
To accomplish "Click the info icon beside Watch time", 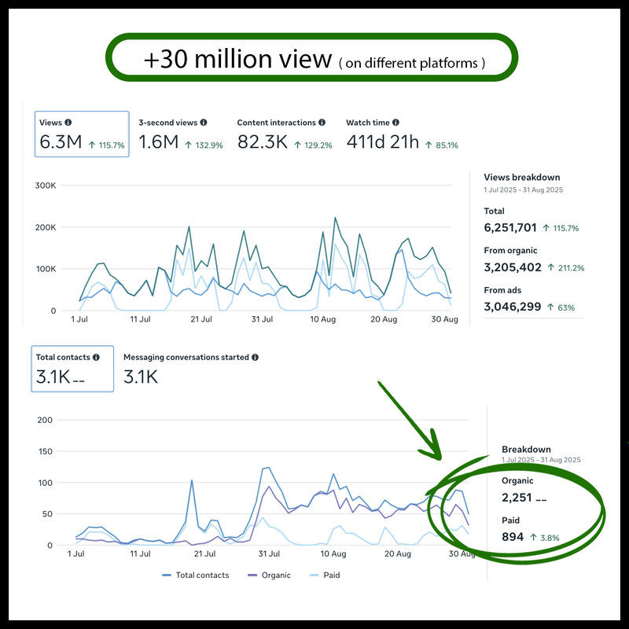I will (396, 123).
